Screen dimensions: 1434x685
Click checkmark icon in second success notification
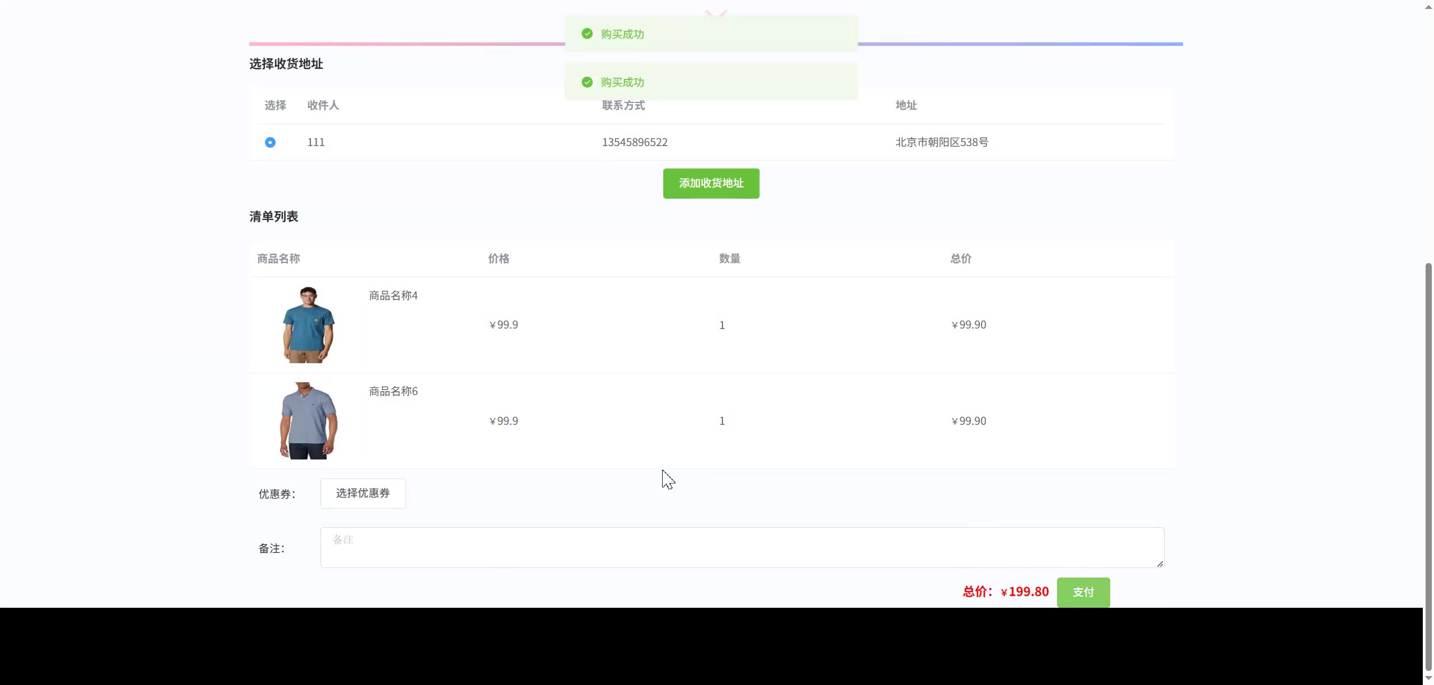[x=587, y=82]
